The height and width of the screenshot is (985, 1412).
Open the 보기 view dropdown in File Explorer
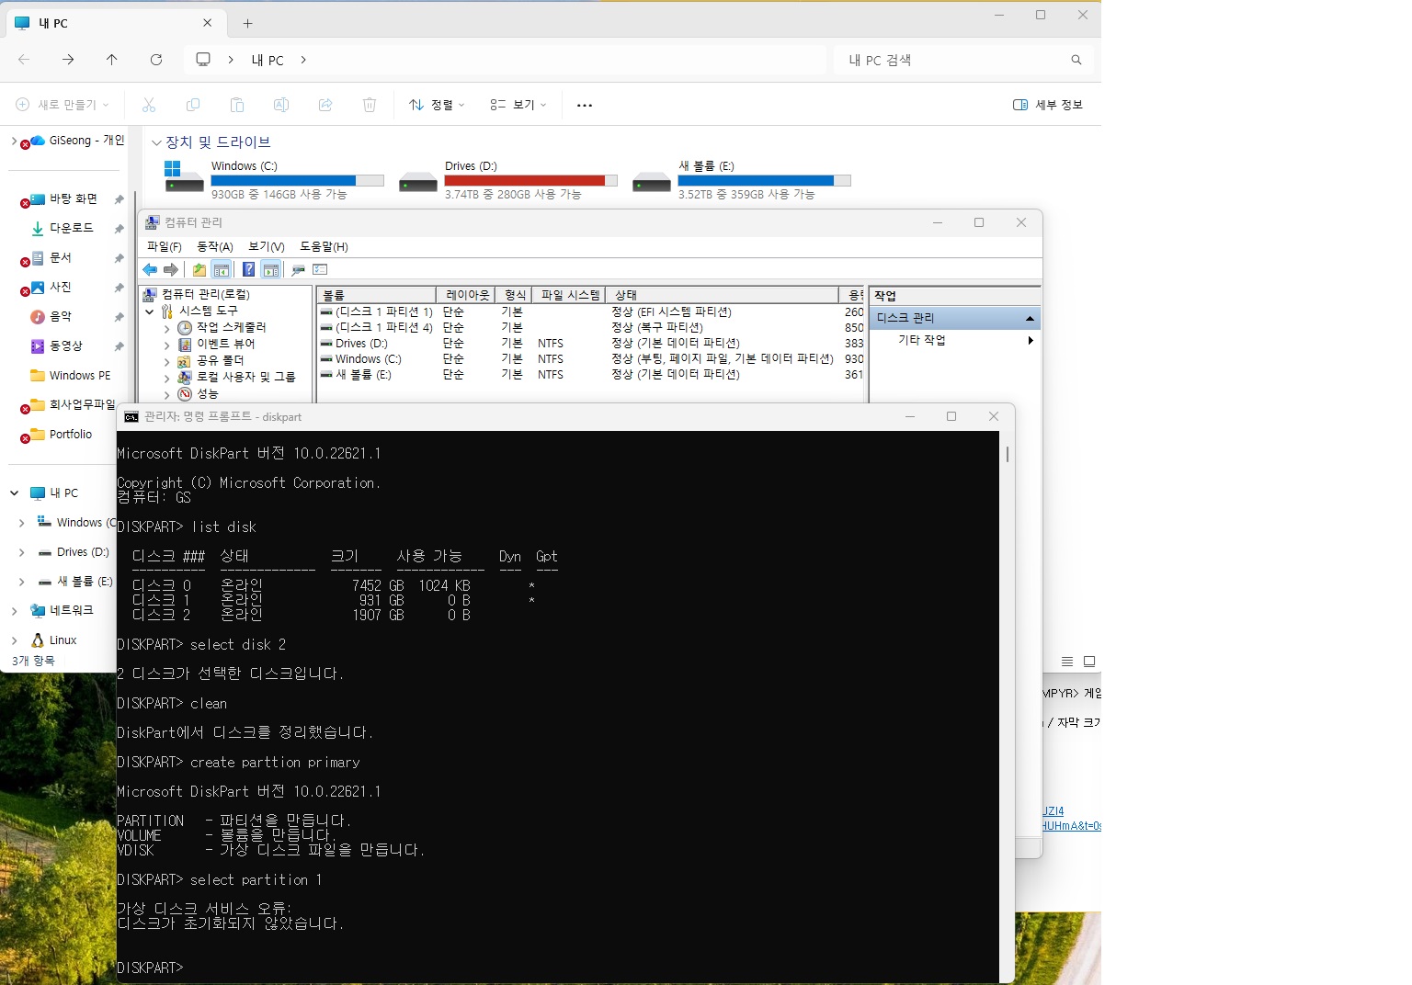pyautogui.click(x=518, y=105)
